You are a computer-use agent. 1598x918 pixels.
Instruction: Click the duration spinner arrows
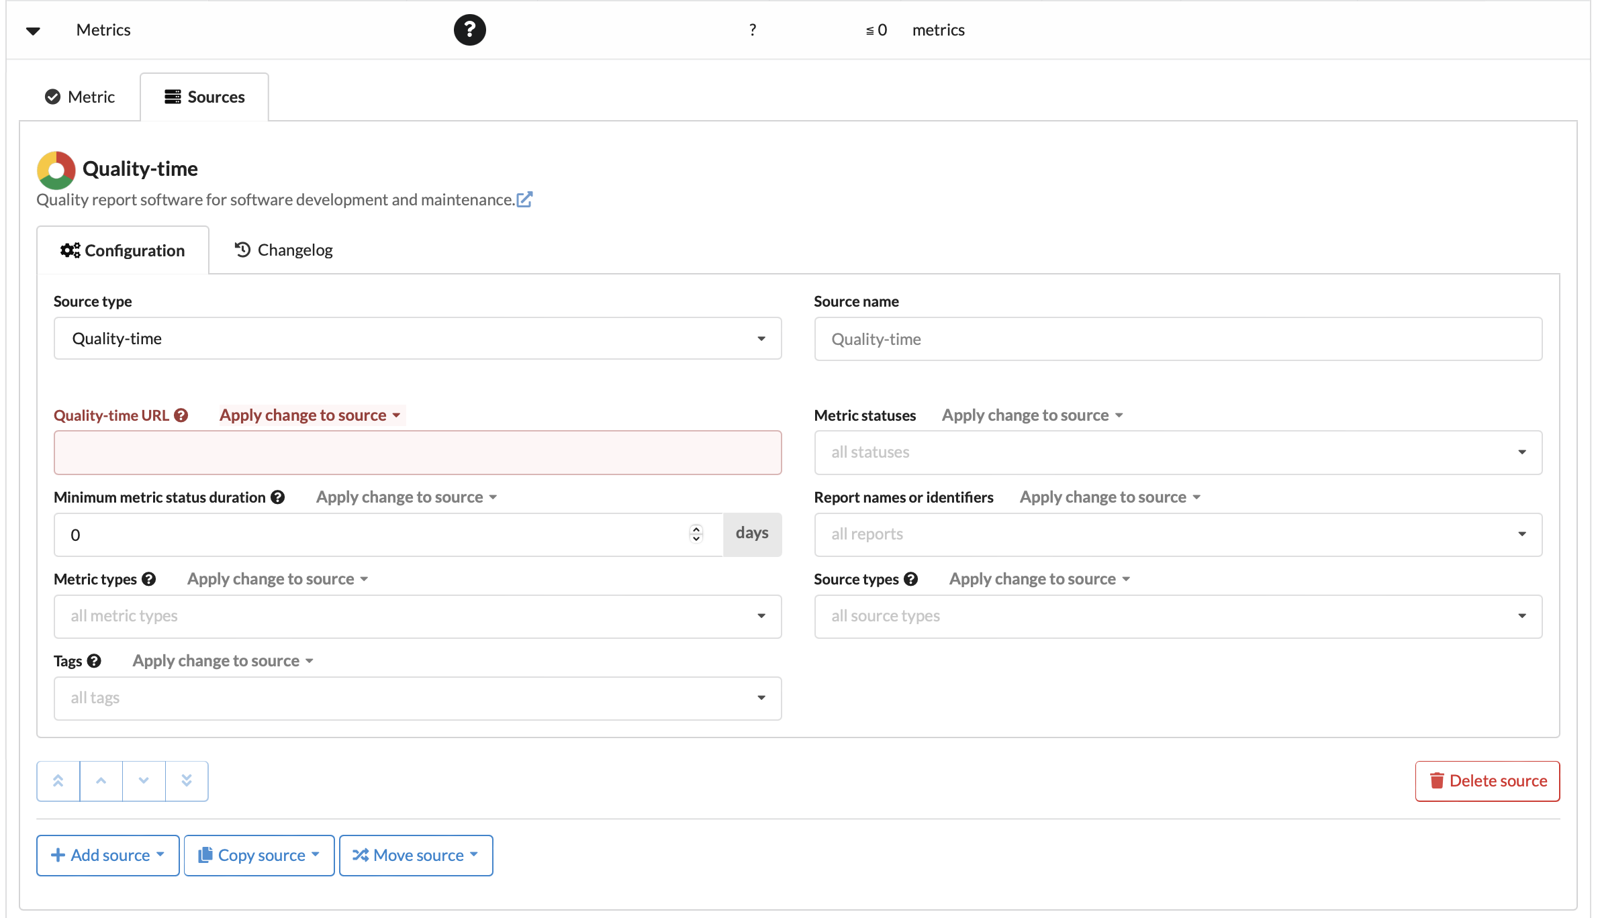[x=696, y=534]
